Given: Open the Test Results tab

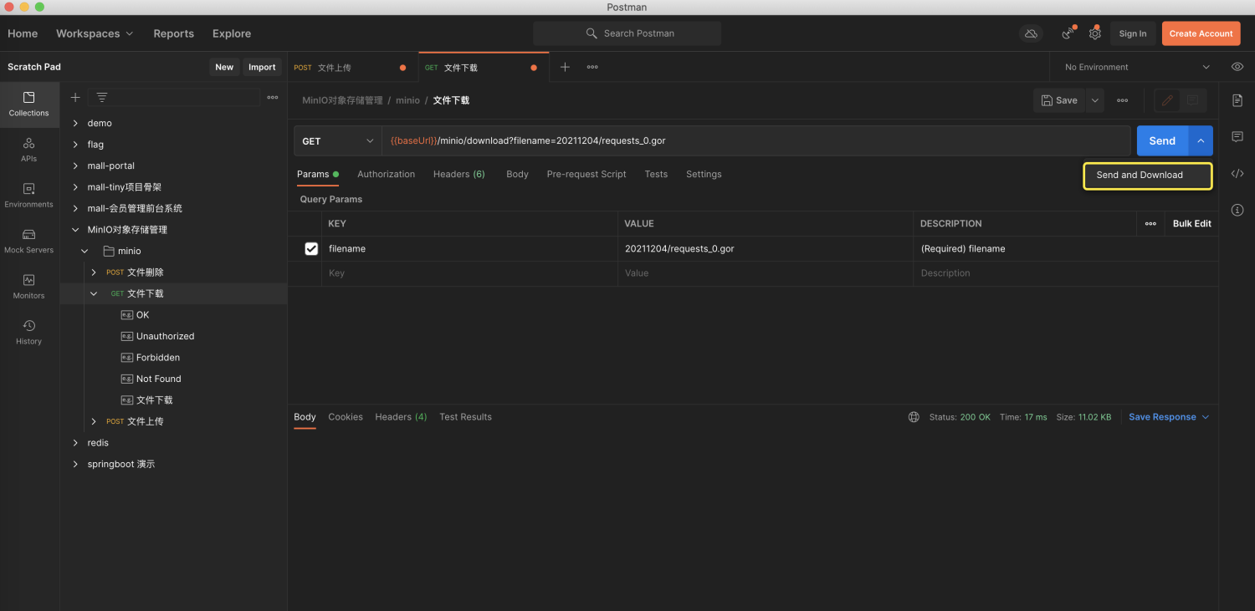Looking at the screenshot, I should tap(465, 417).
